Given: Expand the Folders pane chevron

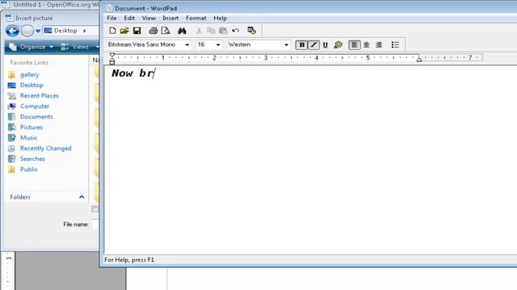Looking at the screenshot, I should [x=82, y=197].
